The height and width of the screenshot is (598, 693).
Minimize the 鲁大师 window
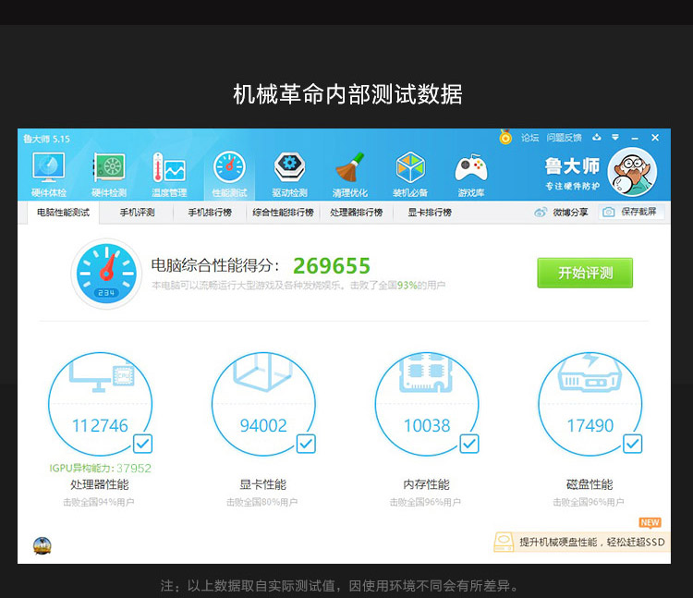coord(635,139)
